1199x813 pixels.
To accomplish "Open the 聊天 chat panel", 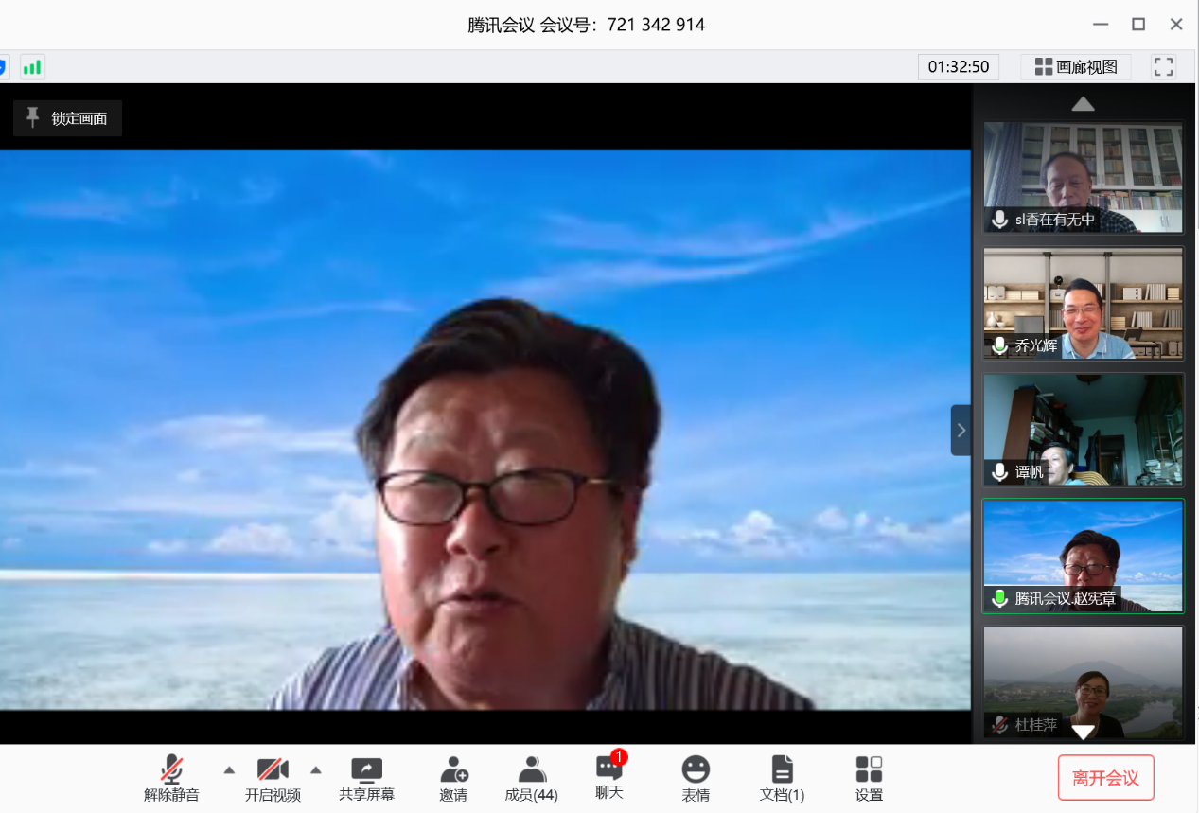I will [x=609, y=777].
